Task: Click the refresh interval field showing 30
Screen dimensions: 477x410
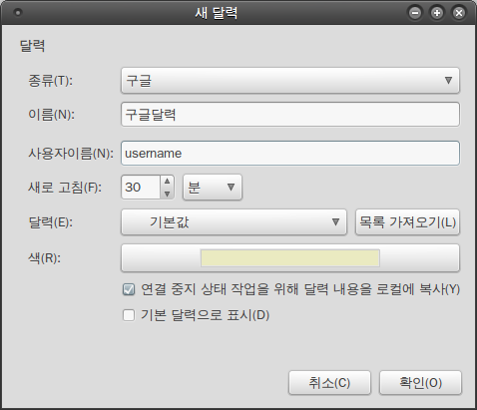Action: pyautogui.click(x=141, y=188)
